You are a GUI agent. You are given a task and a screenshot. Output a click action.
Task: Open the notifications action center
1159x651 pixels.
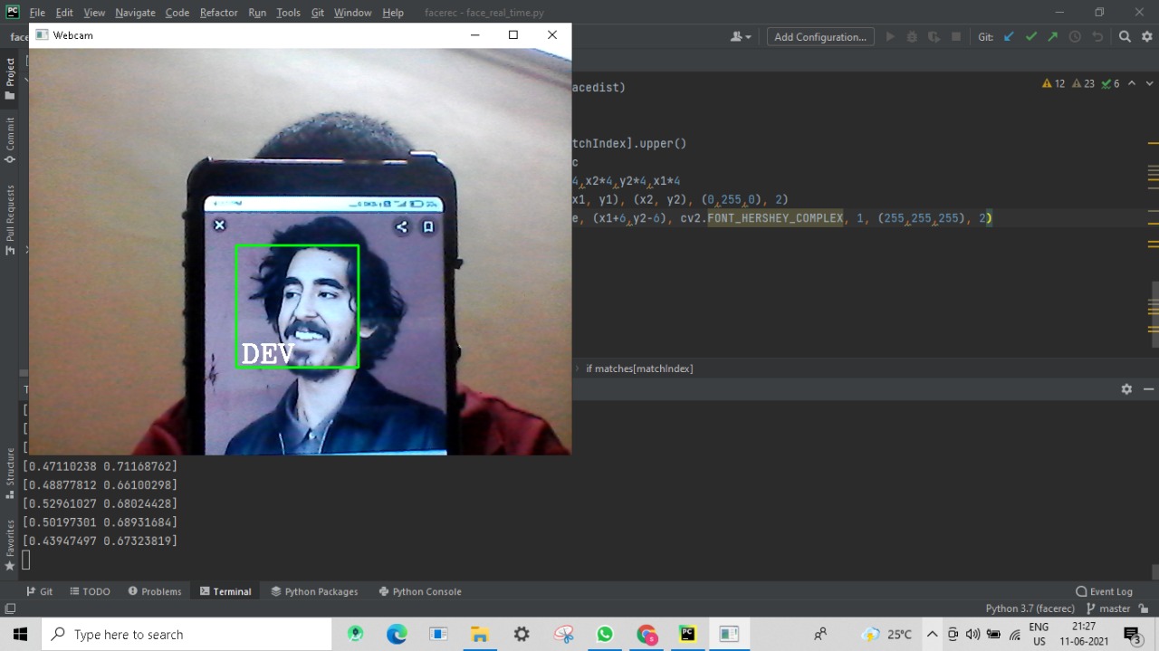click(x=1133, y=634)
